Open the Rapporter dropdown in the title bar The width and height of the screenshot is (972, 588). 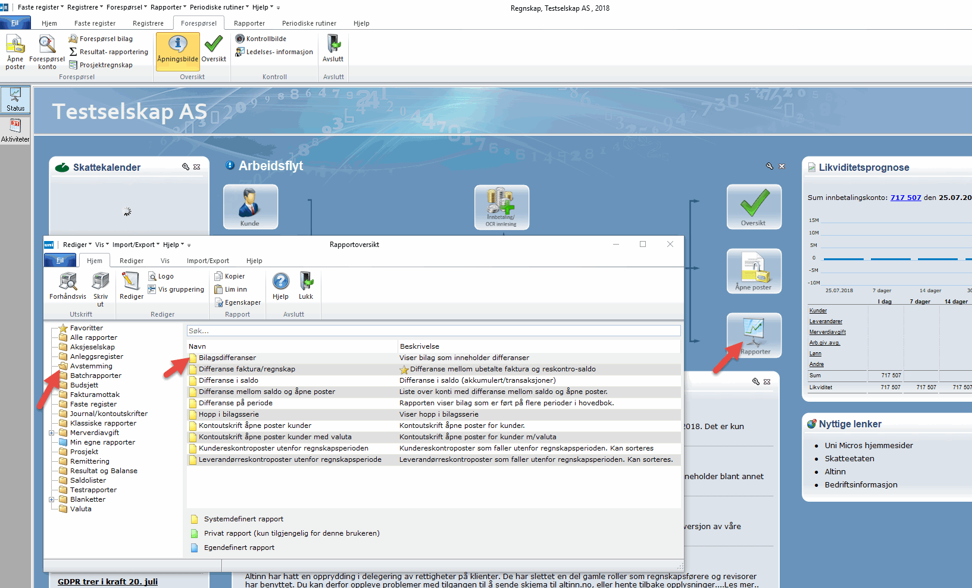pos(168,7)
